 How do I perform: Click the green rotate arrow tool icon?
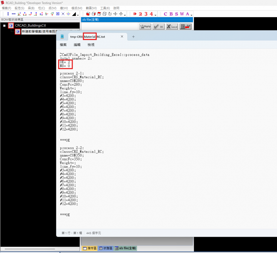point(52,14)
